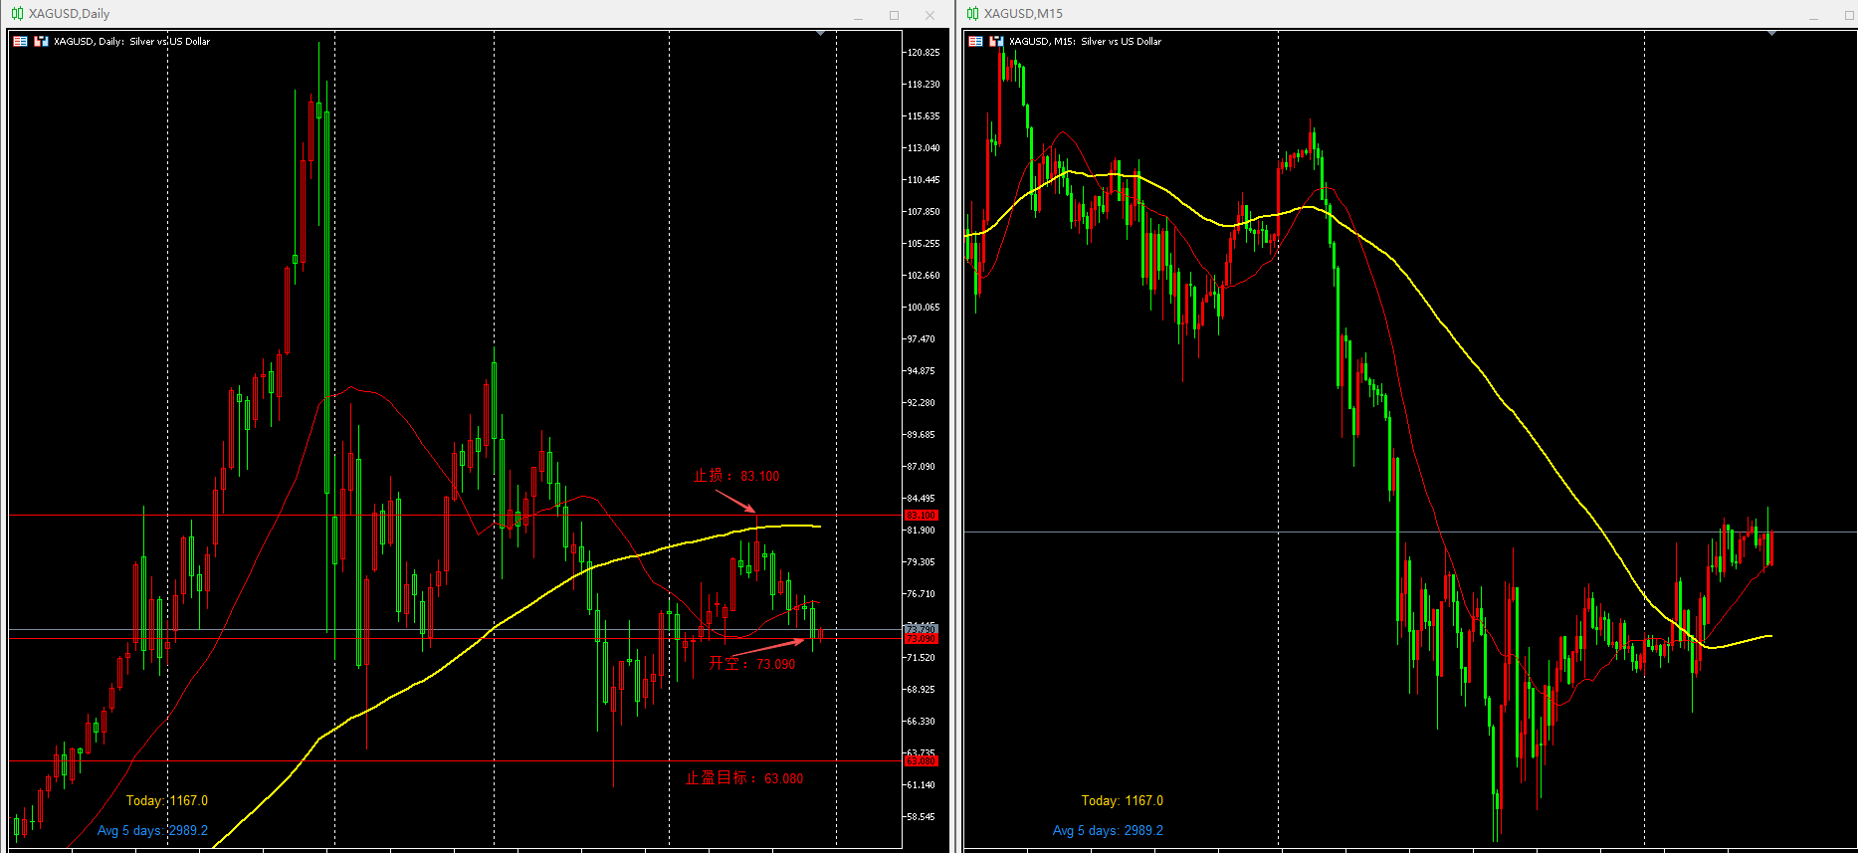Click the depth-of-market icon on M15 chart
The height and width of the screenshot is (853, 1858).
[x=996, y=42]
